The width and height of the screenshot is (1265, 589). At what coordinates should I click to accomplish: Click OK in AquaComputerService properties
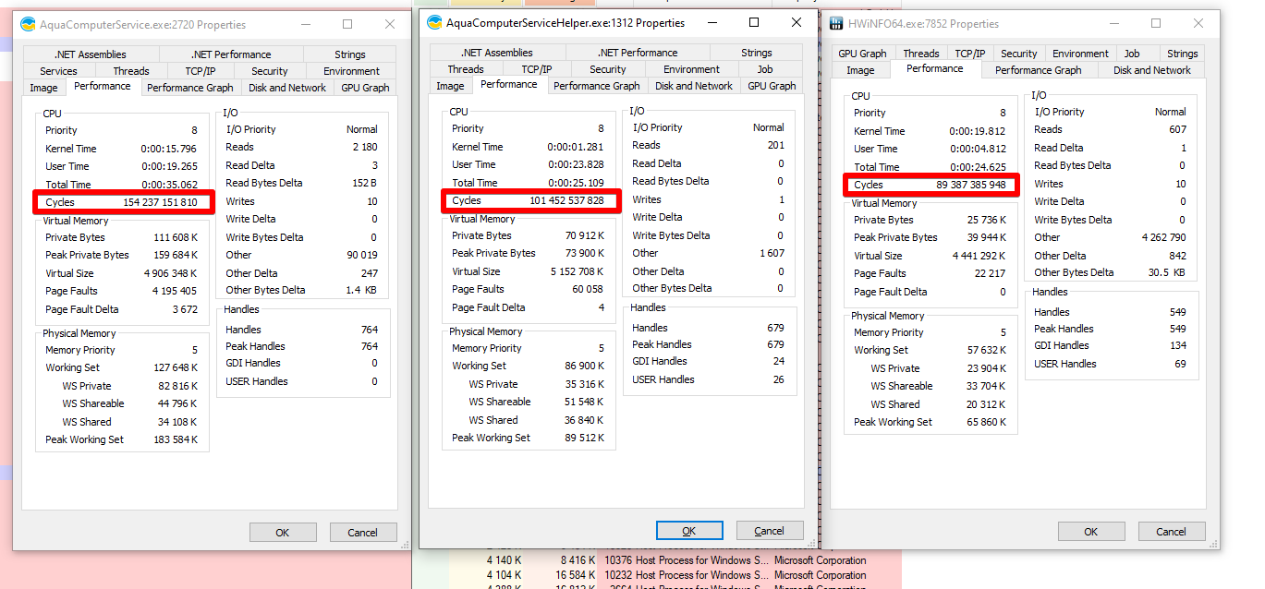[x=283, y=532]
